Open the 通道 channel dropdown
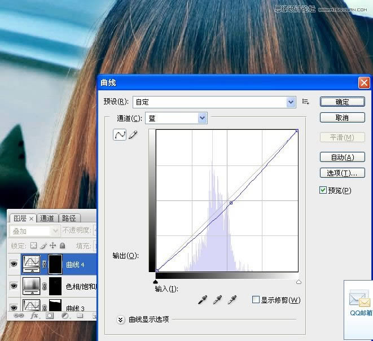This screenshot has height=341, width=373. (x=203, y=118)
